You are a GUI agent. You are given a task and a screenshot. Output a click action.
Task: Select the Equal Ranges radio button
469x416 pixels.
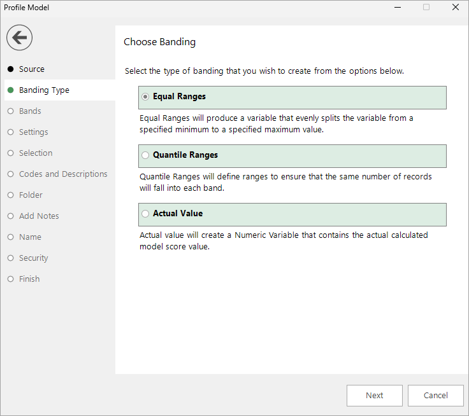click(145, 97)
